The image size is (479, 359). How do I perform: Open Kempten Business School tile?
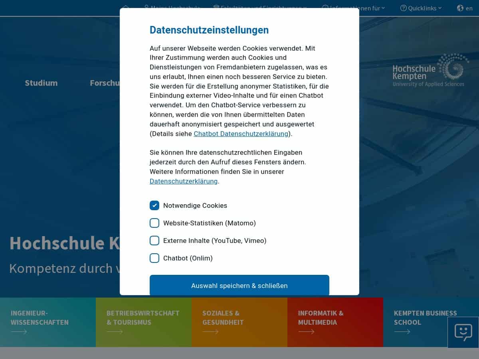point(431,322)
